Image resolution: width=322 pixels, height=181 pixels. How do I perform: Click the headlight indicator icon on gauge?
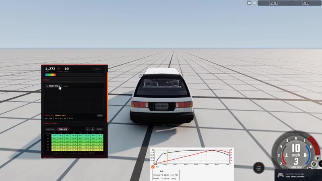click(x=316, y=158)
